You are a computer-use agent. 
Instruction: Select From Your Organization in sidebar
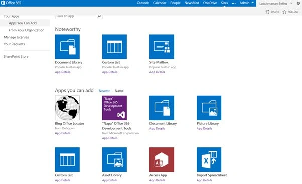click(x=27, y=30)
